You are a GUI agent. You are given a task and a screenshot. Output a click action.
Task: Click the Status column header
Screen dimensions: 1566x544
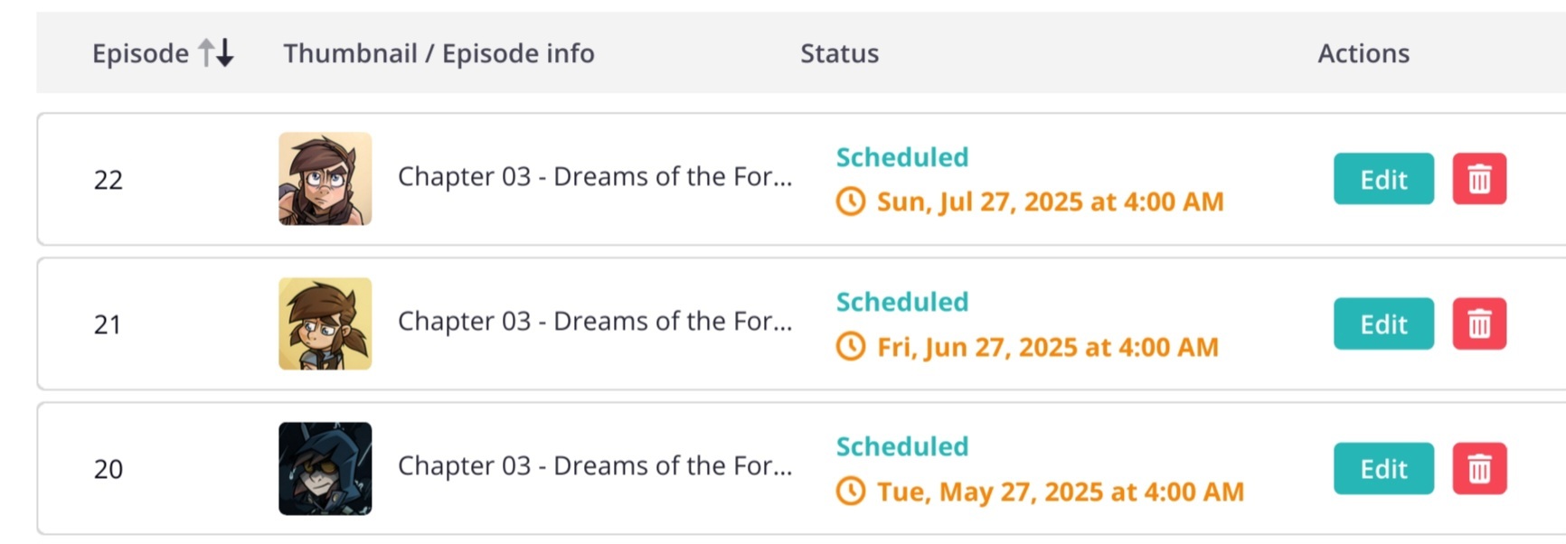(839, 53)
